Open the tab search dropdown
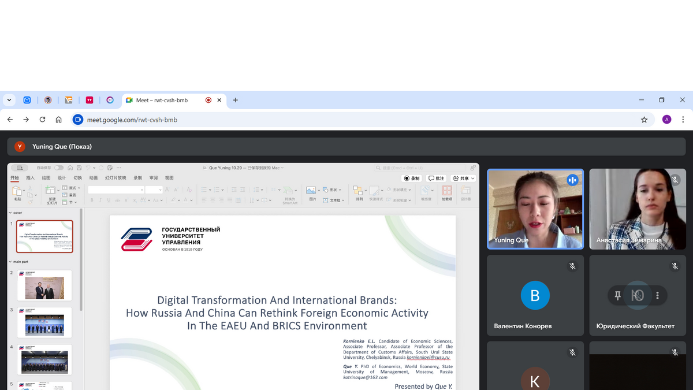The width and height of the screenshot is (693, 390). coord(9,100)
